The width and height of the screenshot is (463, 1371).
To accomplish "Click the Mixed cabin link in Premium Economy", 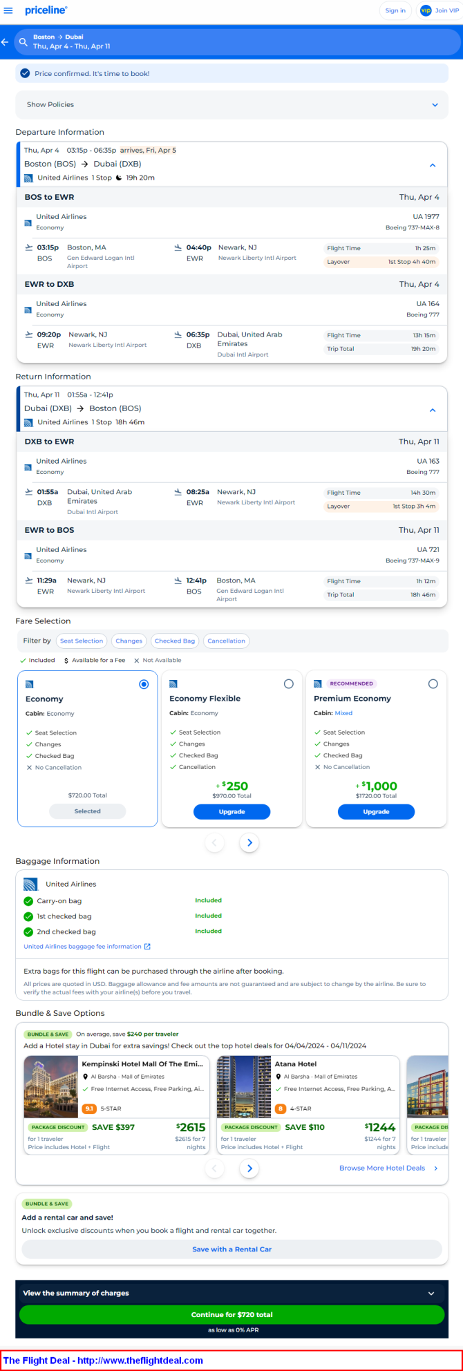I will [343, 713].
